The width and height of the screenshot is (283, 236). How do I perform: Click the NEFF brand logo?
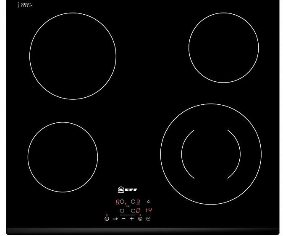click(x=128, y=189)
